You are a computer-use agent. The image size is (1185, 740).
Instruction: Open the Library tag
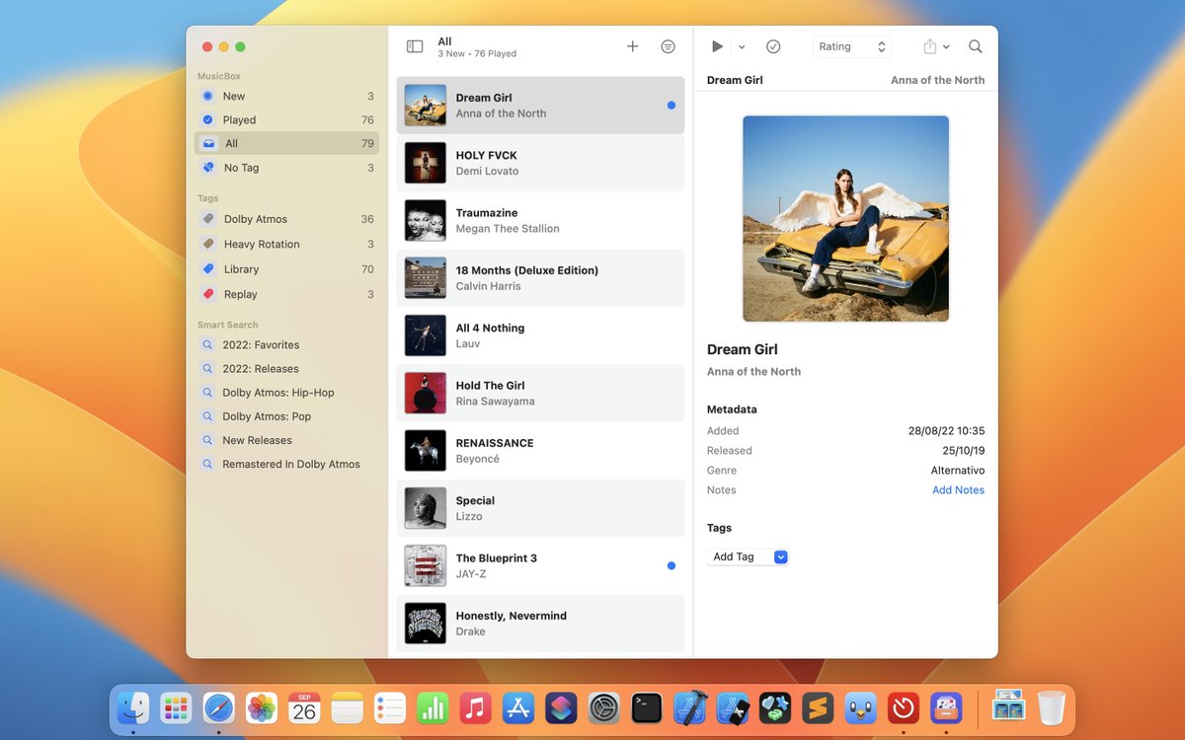286,268
